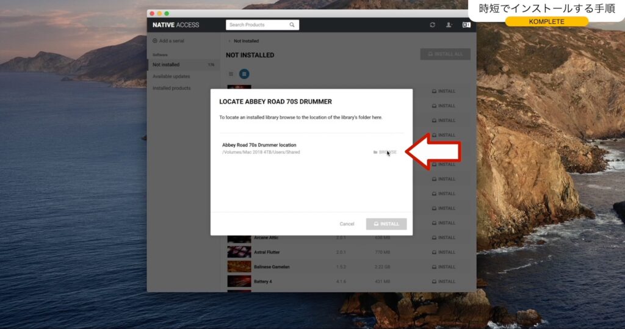This screenshot has height=329, width=625.
Task: Install the Astral Flutter product
Action: tap(443, 252)
